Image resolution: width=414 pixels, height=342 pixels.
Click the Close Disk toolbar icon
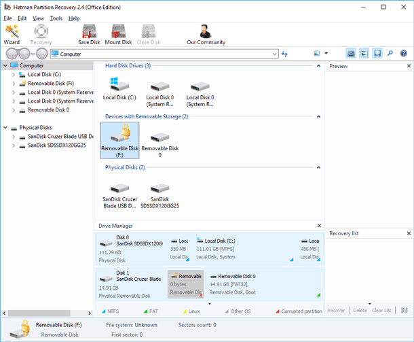[149, 35]
